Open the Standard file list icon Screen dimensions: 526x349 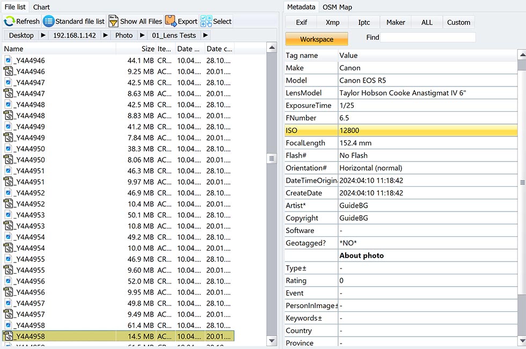point(49,21)
